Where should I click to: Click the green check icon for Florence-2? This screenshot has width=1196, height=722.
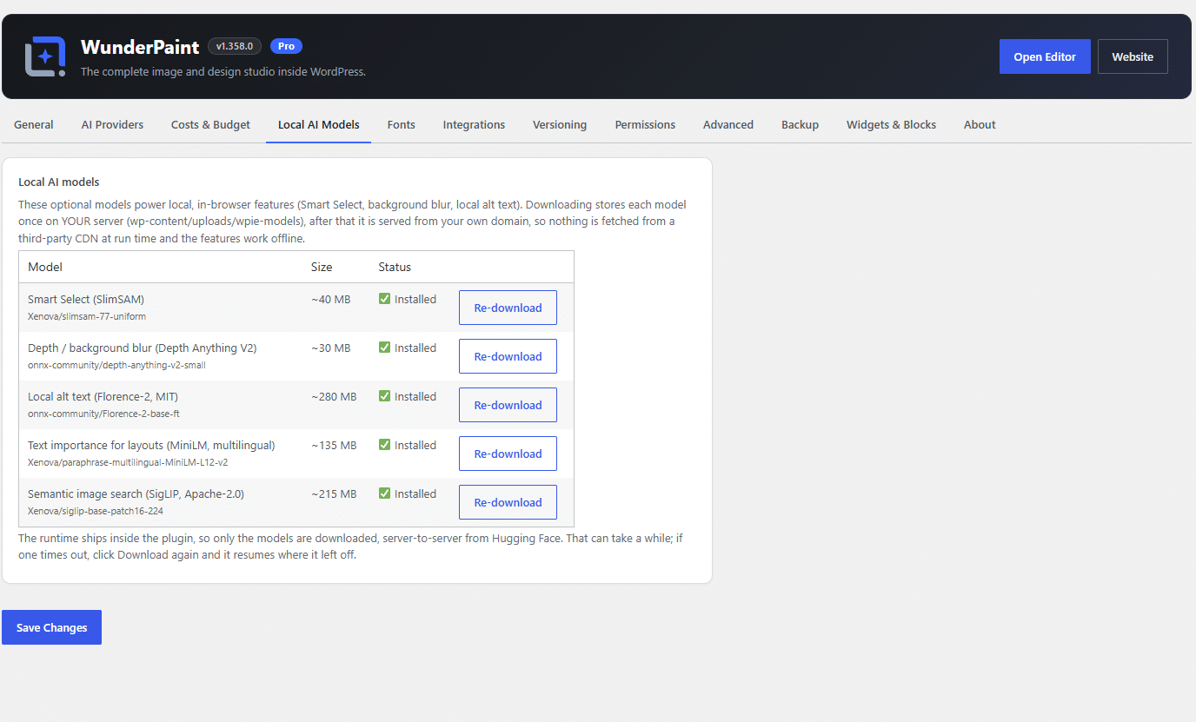385,396
